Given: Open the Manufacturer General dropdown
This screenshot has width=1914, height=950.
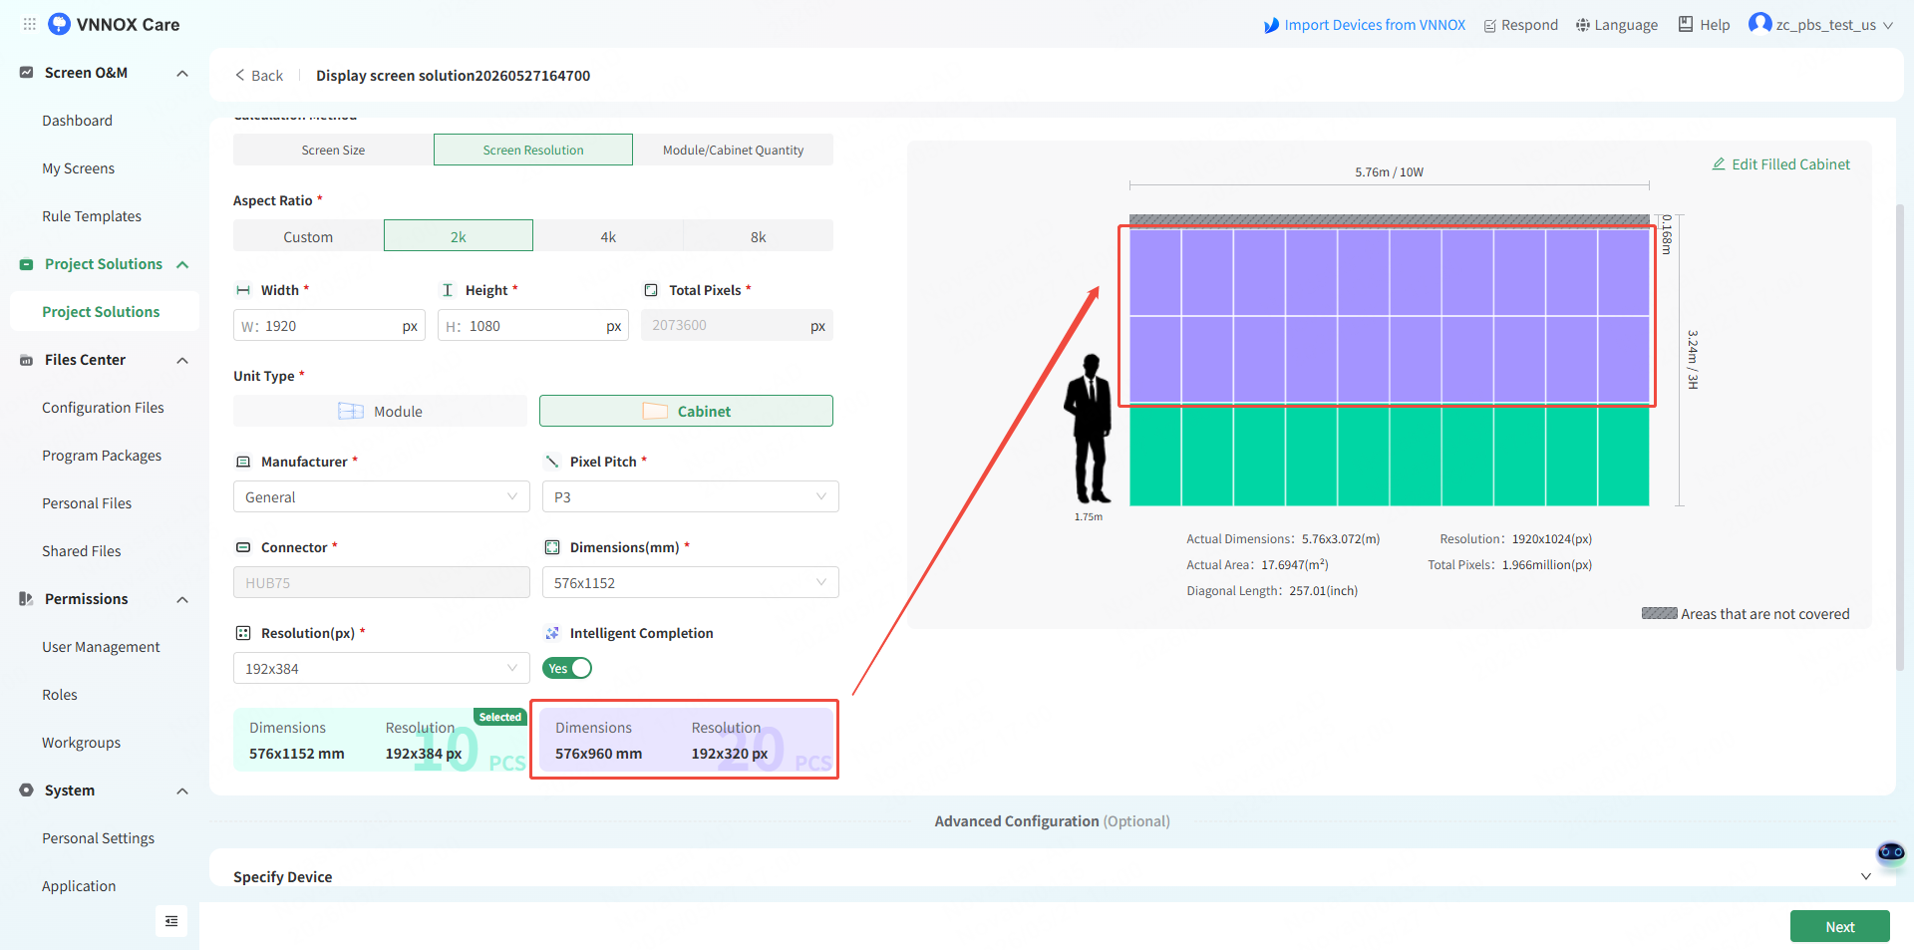Looking at the screenshot, I should click(x=381, y=496).
